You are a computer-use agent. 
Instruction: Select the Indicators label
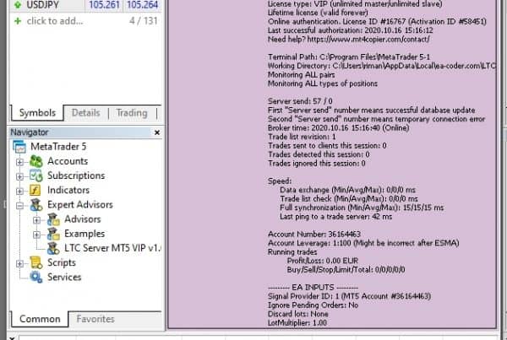coord(68,190)
